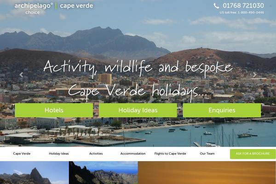Open the archipelago choice logo
Viewport: 276px width, 184px height.
(34, 8)
